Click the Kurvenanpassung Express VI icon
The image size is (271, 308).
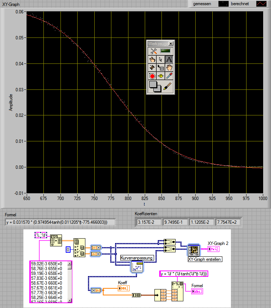coord(137,267)
